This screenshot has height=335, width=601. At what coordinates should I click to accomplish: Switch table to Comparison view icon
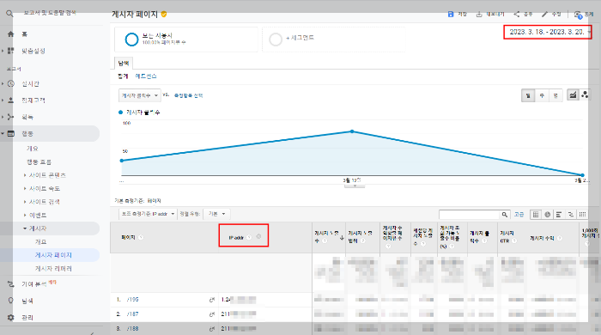[x=571, y=214]
